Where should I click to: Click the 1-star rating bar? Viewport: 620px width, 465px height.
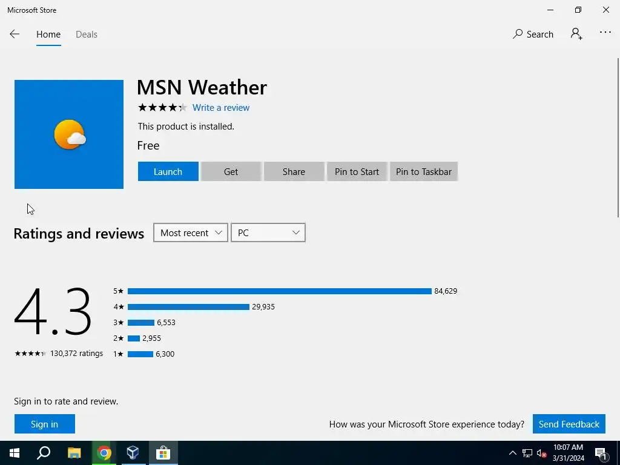[x=140, y=354]
